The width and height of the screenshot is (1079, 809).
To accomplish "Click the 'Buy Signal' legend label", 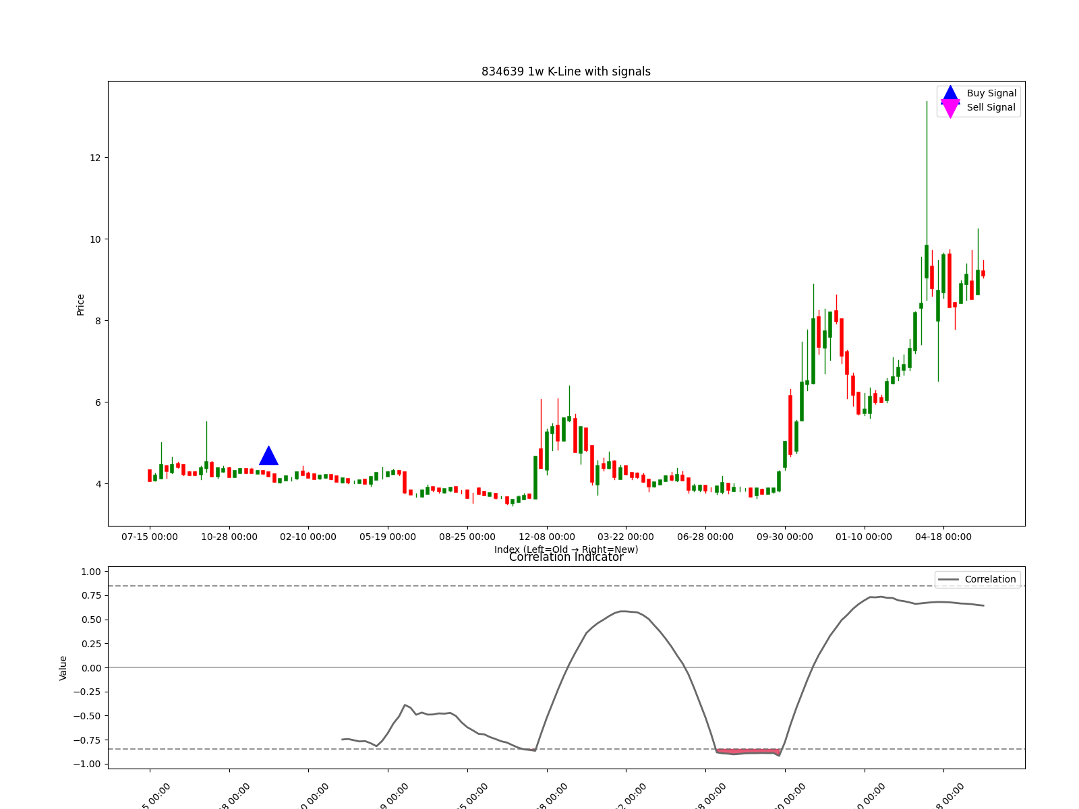I will [991, 94].
